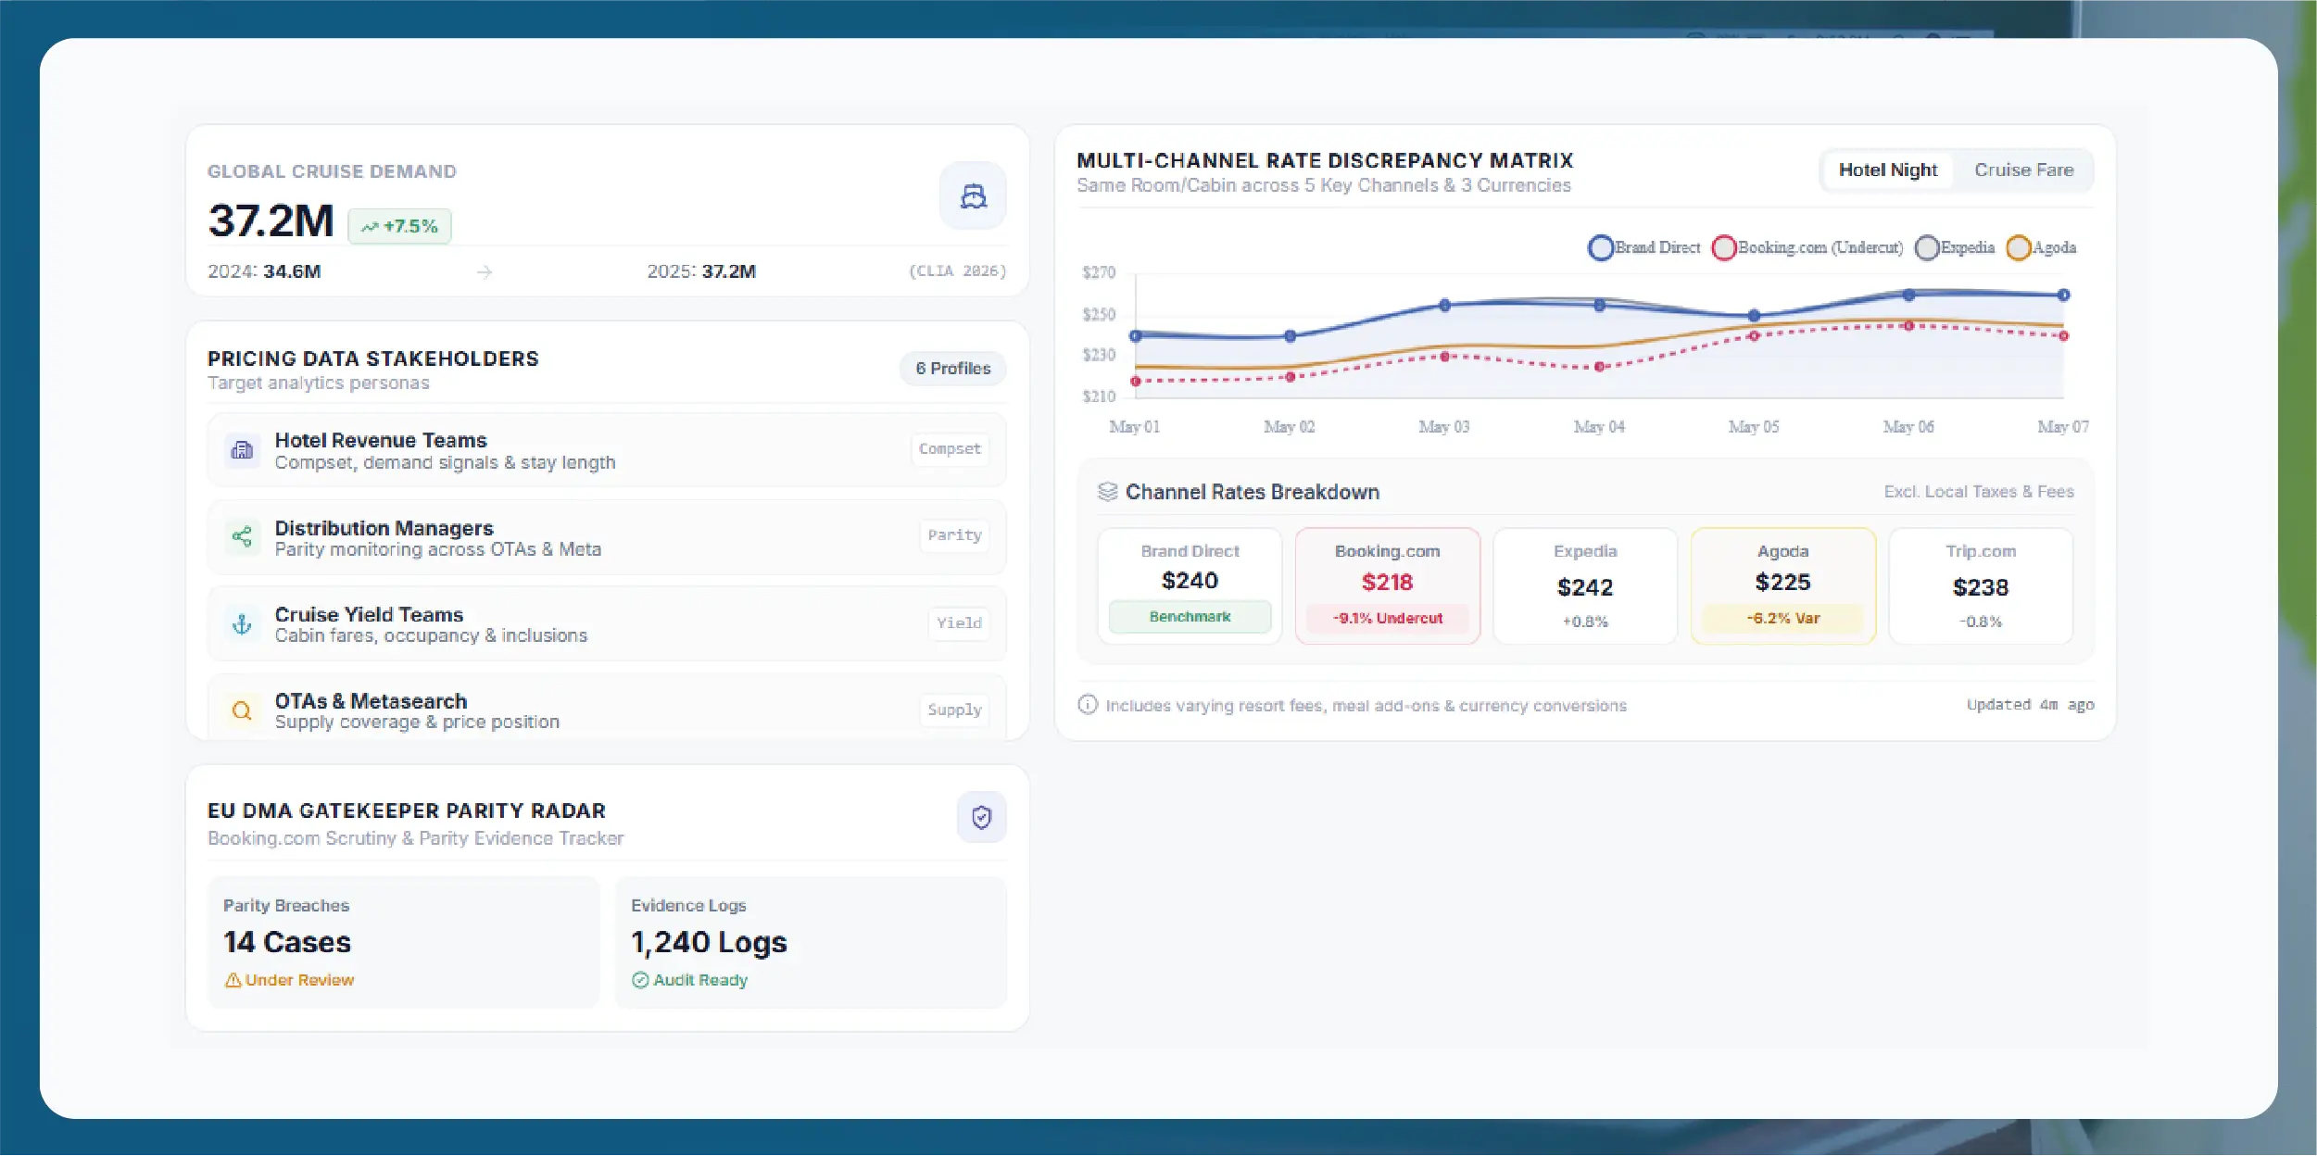The height and width of the screenshot is (1156, 2317).
Task: Toggle the Expedia legend series
Action: (x=1955, y=247)
